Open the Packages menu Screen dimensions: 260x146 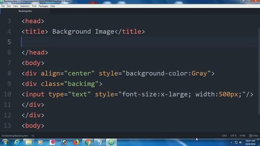click(43, 6)
